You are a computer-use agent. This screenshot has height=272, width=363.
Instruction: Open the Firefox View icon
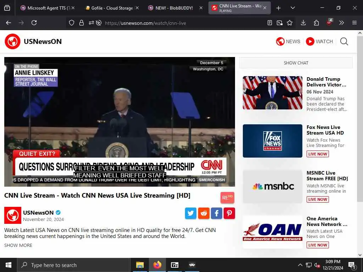tap(7, 8)
